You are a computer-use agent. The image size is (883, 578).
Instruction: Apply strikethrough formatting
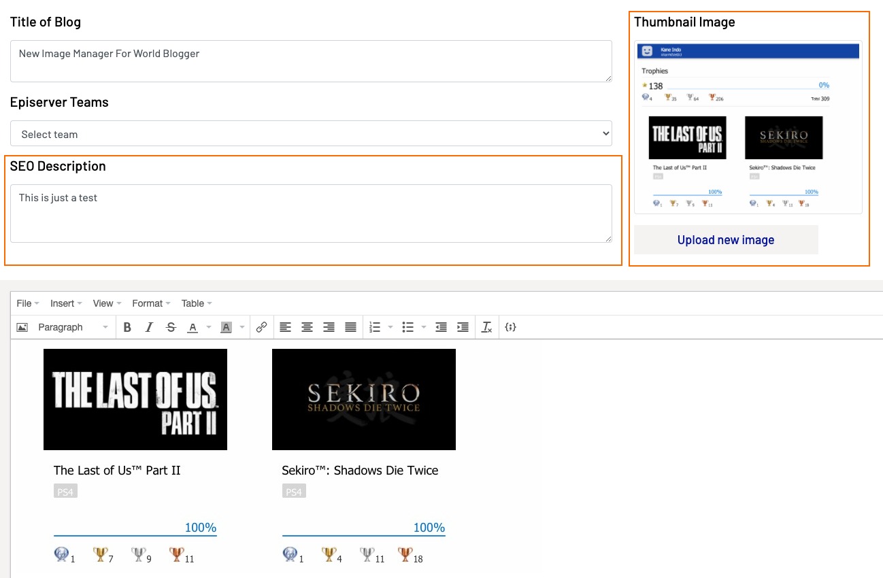[x=171, y=327]
